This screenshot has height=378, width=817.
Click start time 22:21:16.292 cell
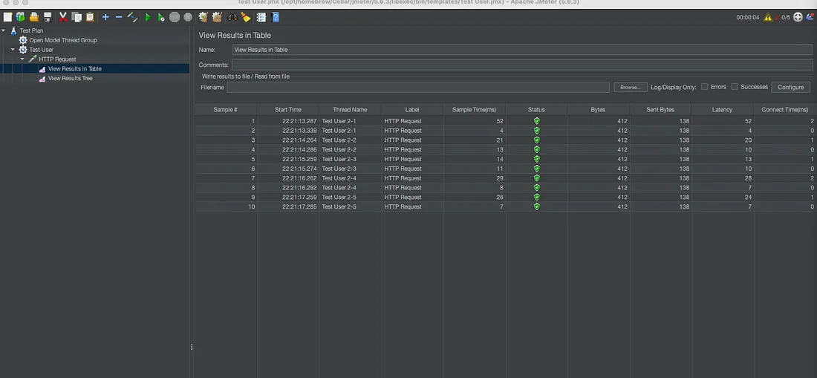click(x=288, y=187)
